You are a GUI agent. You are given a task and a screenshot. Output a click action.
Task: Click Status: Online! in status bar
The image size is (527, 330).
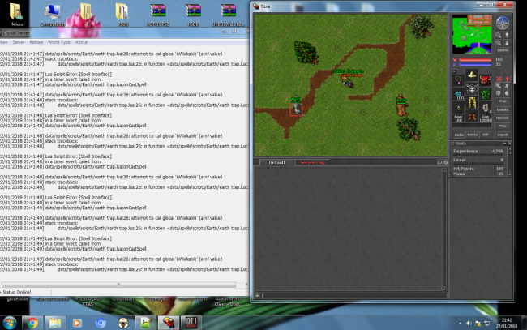(x=17, y=292)
